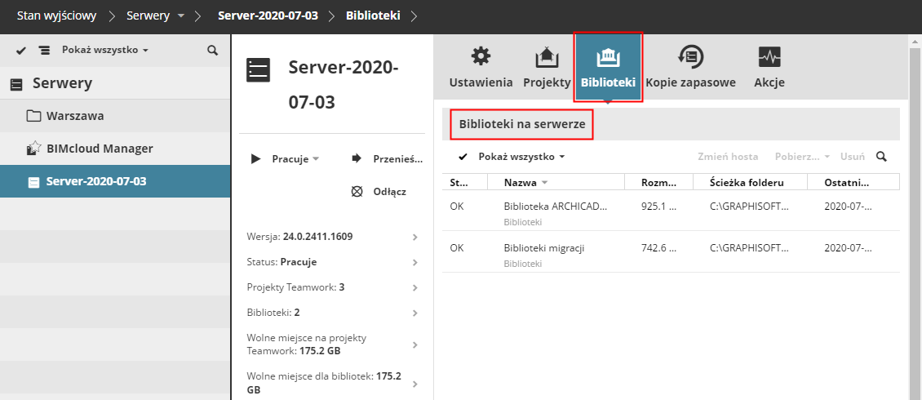Expand Wolne miejsce dla bibliotek row
Screen dimensions: 922x400
(334, 383)
